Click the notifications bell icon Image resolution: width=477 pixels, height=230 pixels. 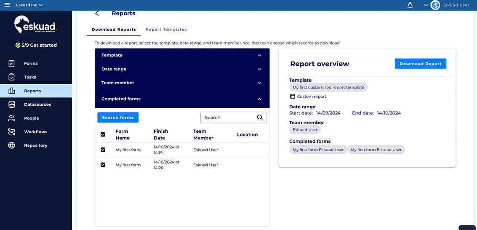tap(410, 5)
